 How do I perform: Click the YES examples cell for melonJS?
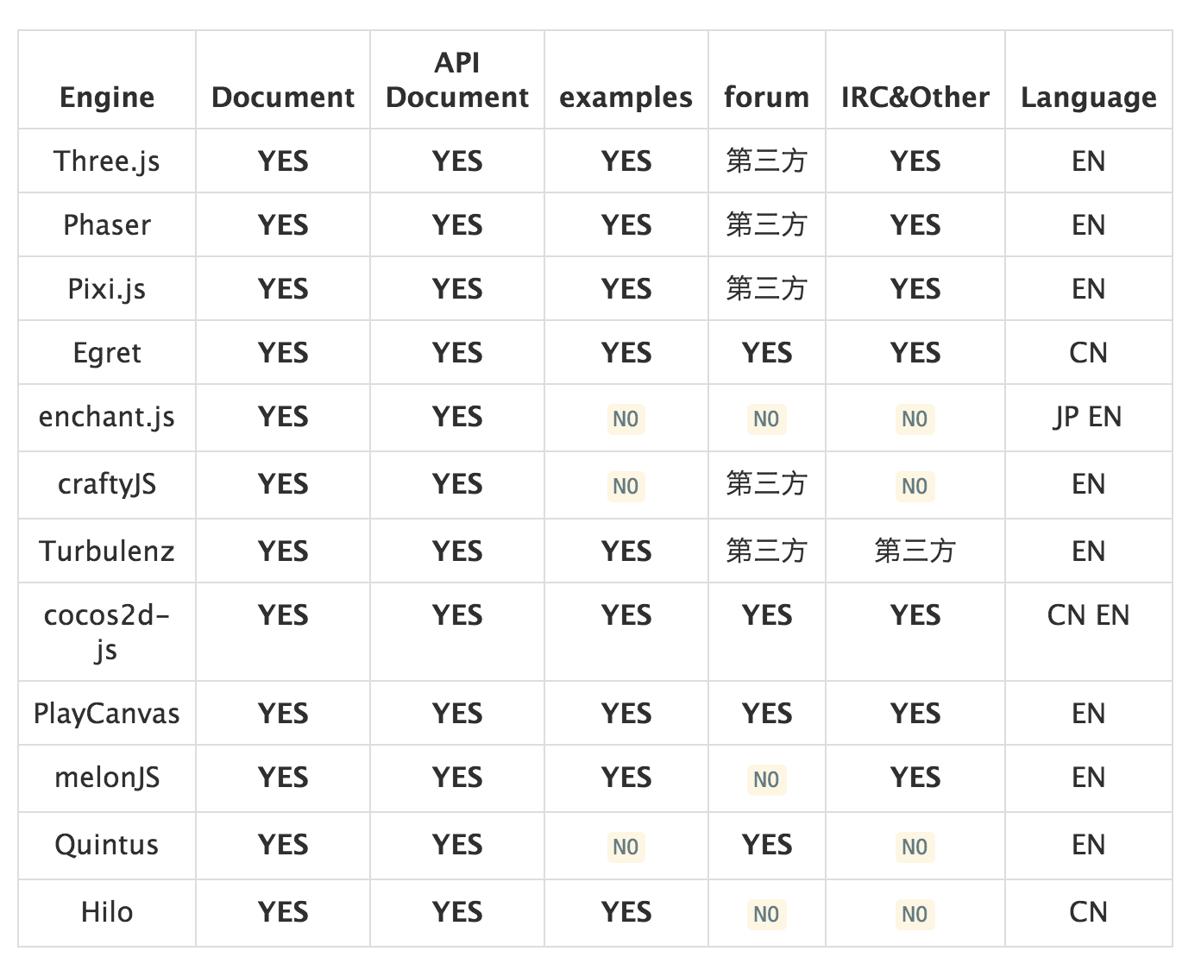click(626, 778)
